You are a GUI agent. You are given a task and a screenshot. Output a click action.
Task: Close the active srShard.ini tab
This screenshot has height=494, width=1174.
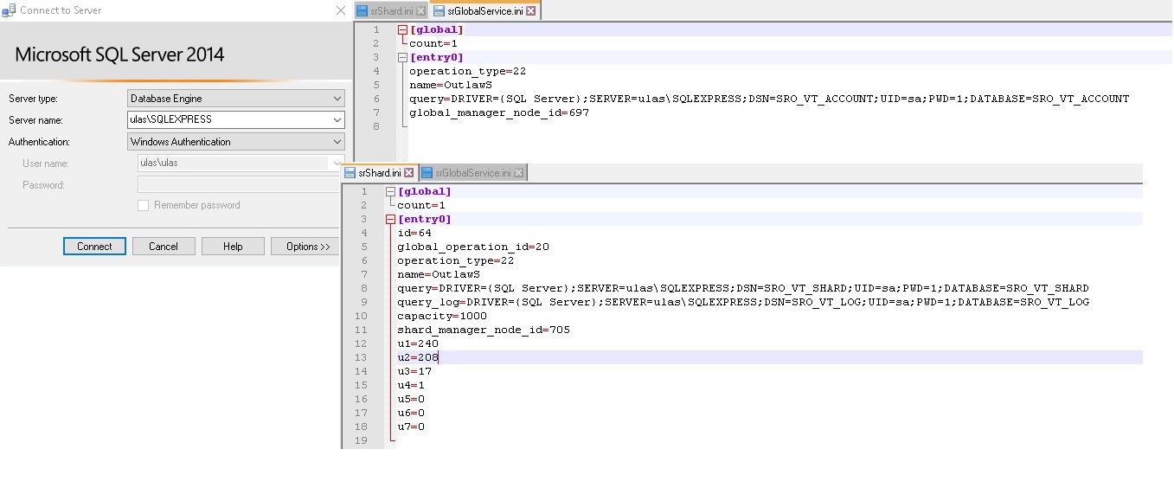(x=409, y=173)
